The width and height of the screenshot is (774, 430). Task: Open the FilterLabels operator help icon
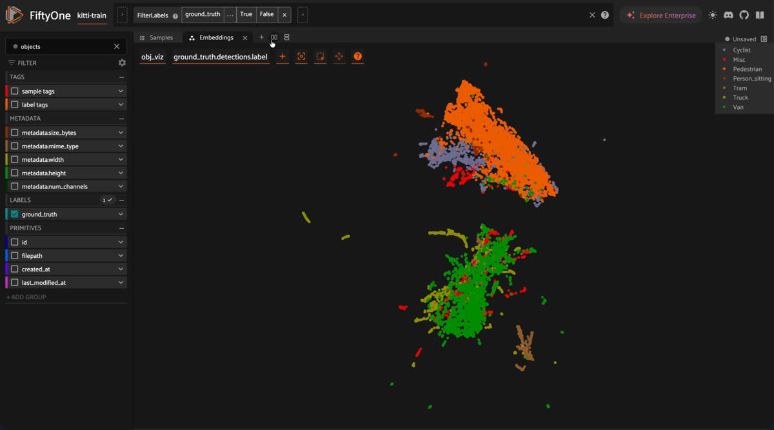click(x=175, y=15)
